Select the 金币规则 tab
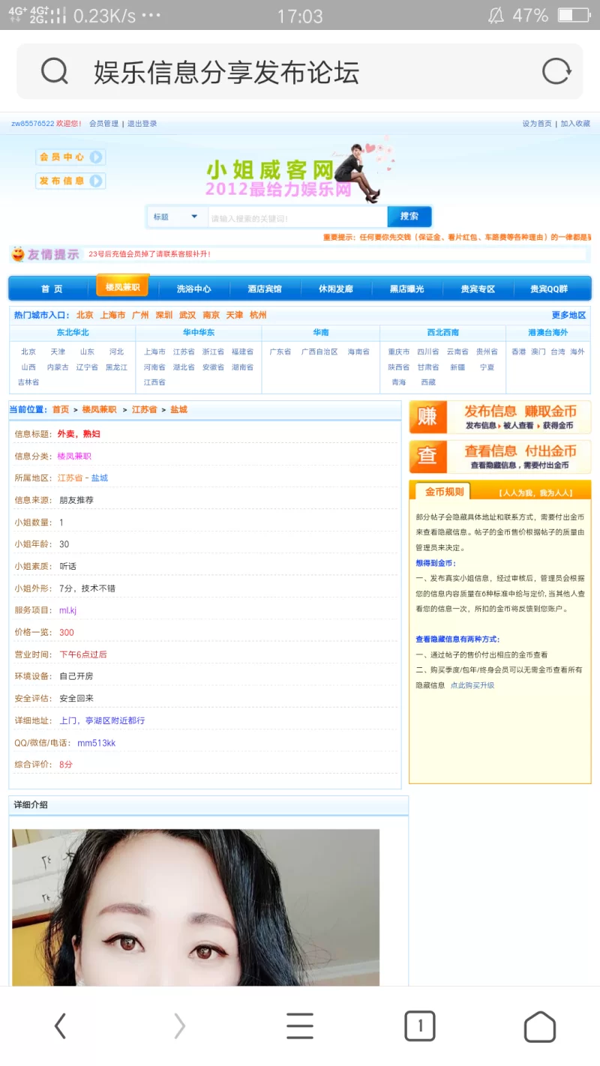 coord(445,493)
